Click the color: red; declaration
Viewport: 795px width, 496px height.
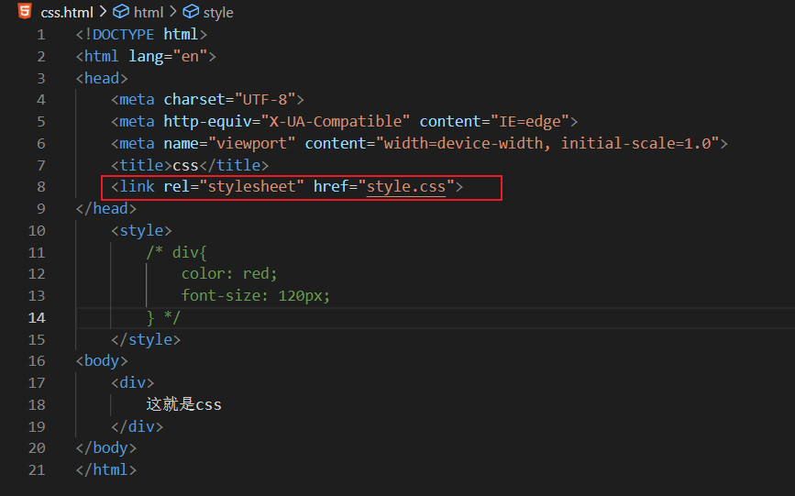coord(229,274)
